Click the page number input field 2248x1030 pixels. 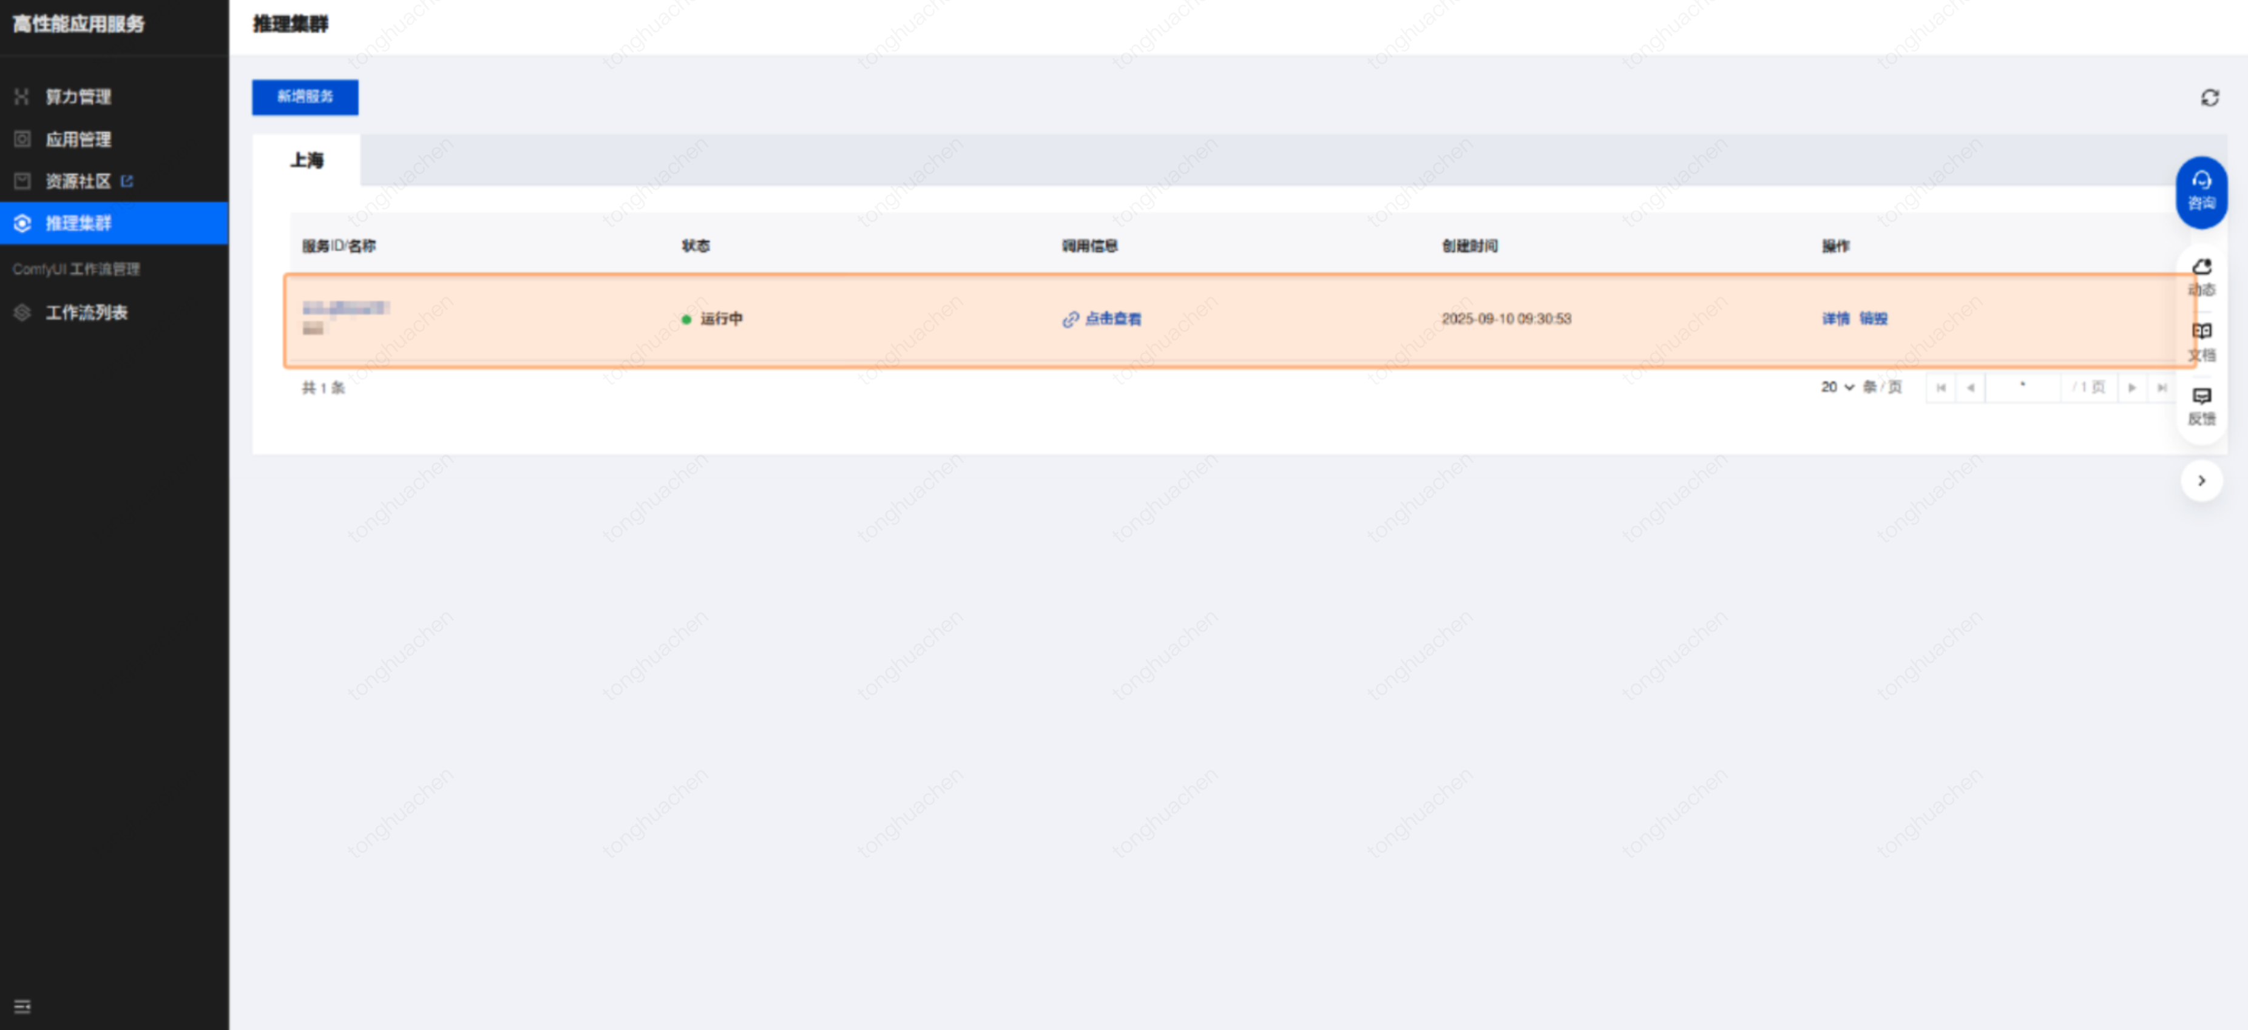pyautogui.click(x=2022, y=387)
